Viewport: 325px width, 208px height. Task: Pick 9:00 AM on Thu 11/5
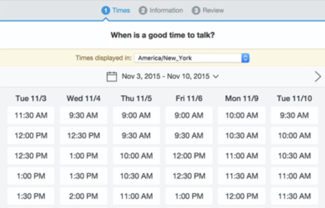[136, 115]
